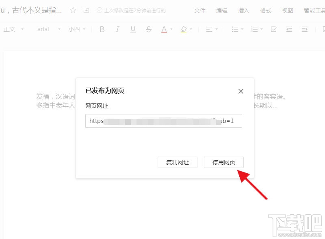Click the 停用网页 button
The width and height of the screenshot is (325, 239).
(x=224, y=162)
